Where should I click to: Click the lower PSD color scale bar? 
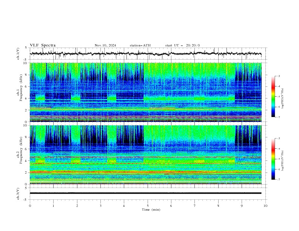tap(273, 159)
